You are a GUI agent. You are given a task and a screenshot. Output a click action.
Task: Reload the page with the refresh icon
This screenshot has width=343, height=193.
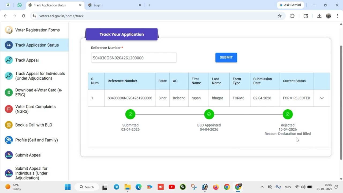pyautogui.click(x=24, y=16)
